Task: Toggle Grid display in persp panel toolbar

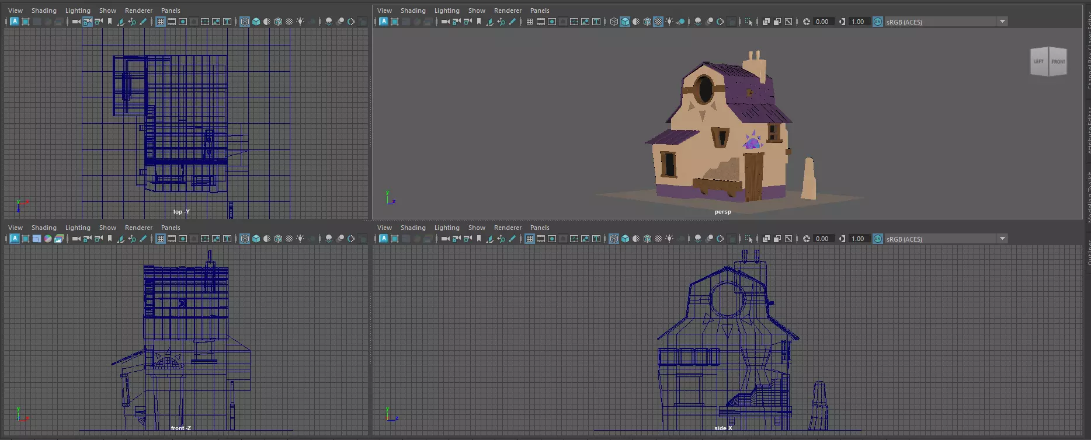Action: (530, 22)
